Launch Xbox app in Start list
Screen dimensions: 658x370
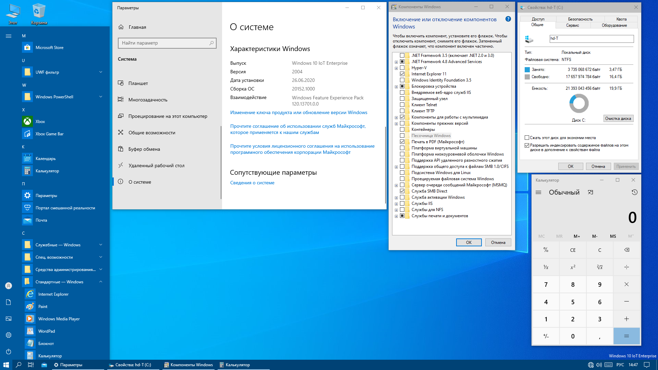(62, 122)
